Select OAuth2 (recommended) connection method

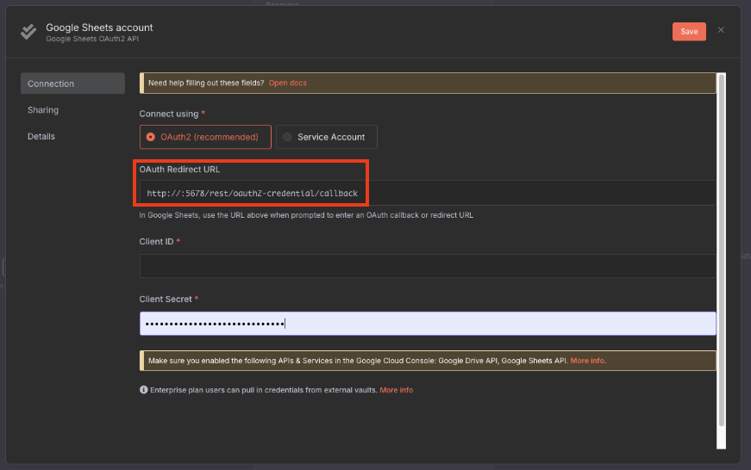pyautogui.click(x=205, y=137)
